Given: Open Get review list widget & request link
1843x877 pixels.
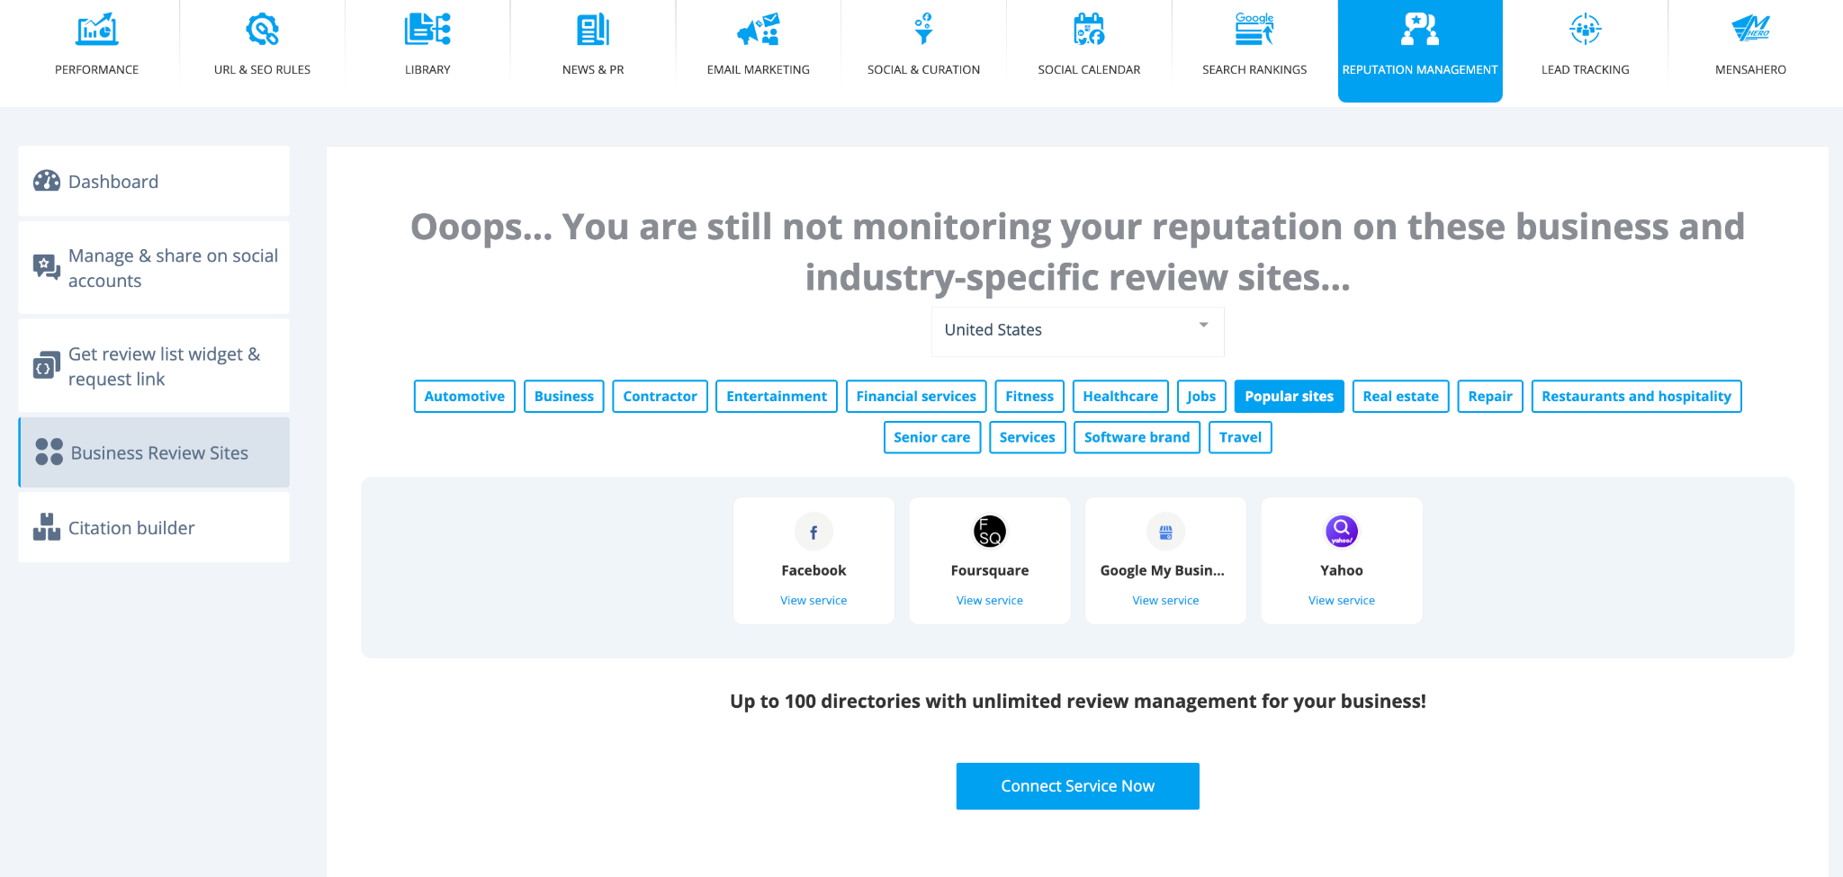Looking at the screenshot, I should (x=154, y=366).
